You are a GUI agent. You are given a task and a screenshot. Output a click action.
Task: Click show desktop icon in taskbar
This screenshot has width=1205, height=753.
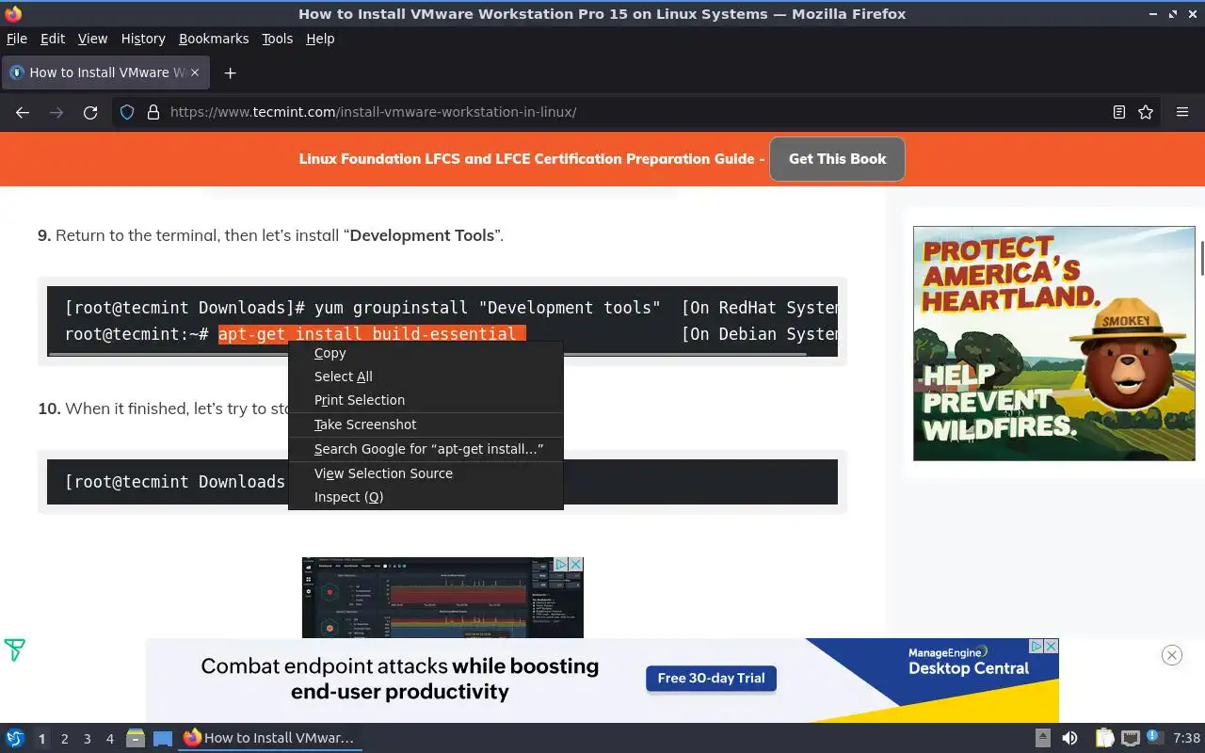[x=162, y=738]
